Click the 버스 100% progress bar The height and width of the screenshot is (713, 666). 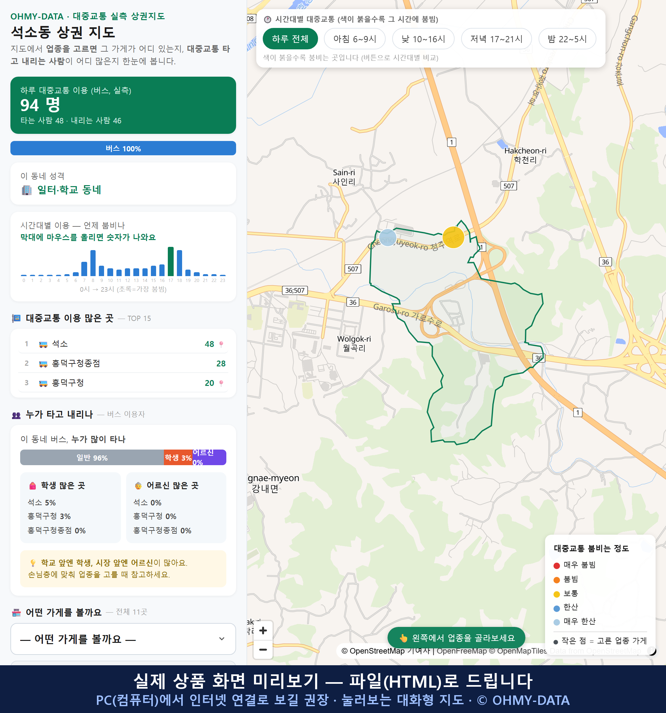123,148
